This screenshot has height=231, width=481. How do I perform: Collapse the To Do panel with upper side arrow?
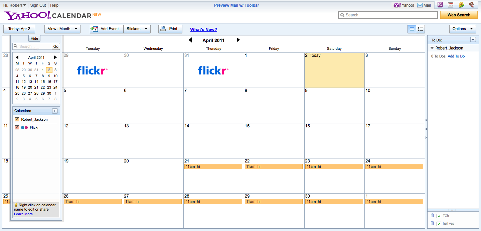point(426,120)
